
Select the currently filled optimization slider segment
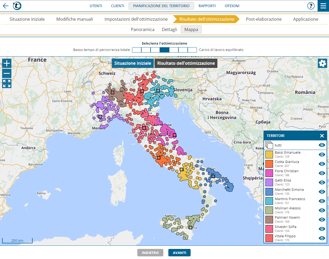coord(165,50)
